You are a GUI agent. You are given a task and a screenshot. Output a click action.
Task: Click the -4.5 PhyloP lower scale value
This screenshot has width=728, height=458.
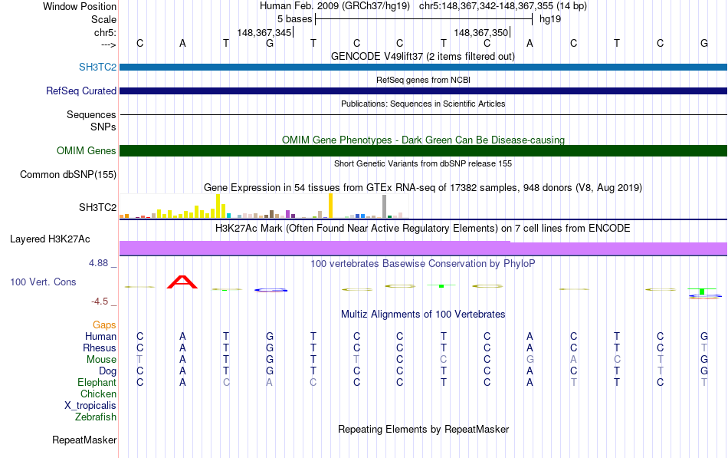[x=100, y=301]
